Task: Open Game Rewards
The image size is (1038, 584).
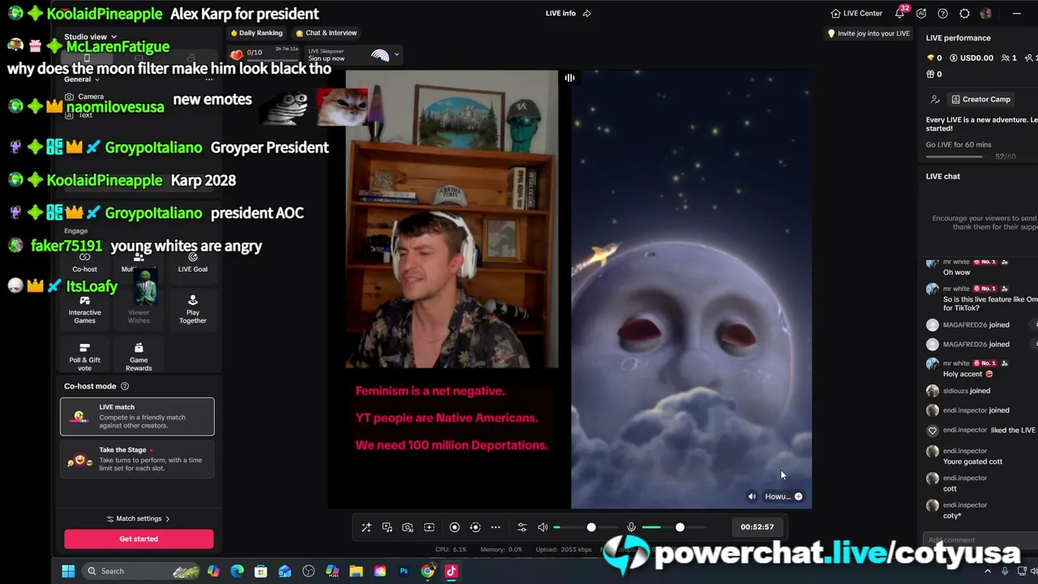Action: [139, 357]
